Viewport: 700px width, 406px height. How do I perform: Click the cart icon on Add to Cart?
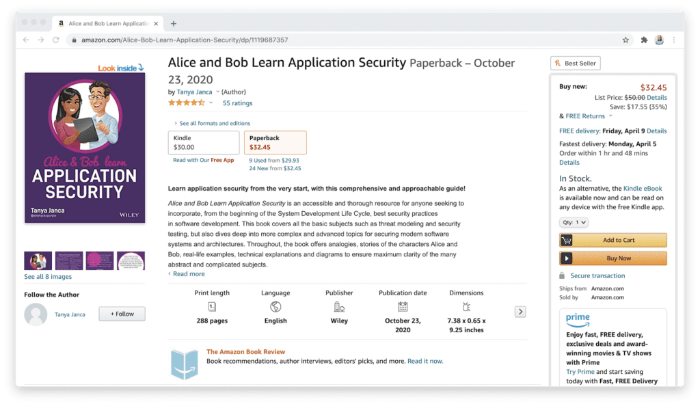coord(567,240)
